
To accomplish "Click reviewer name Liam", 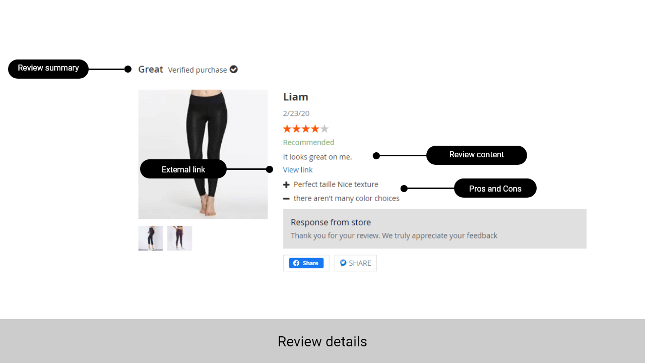I will pyautogui.click(x=296, y=97).
